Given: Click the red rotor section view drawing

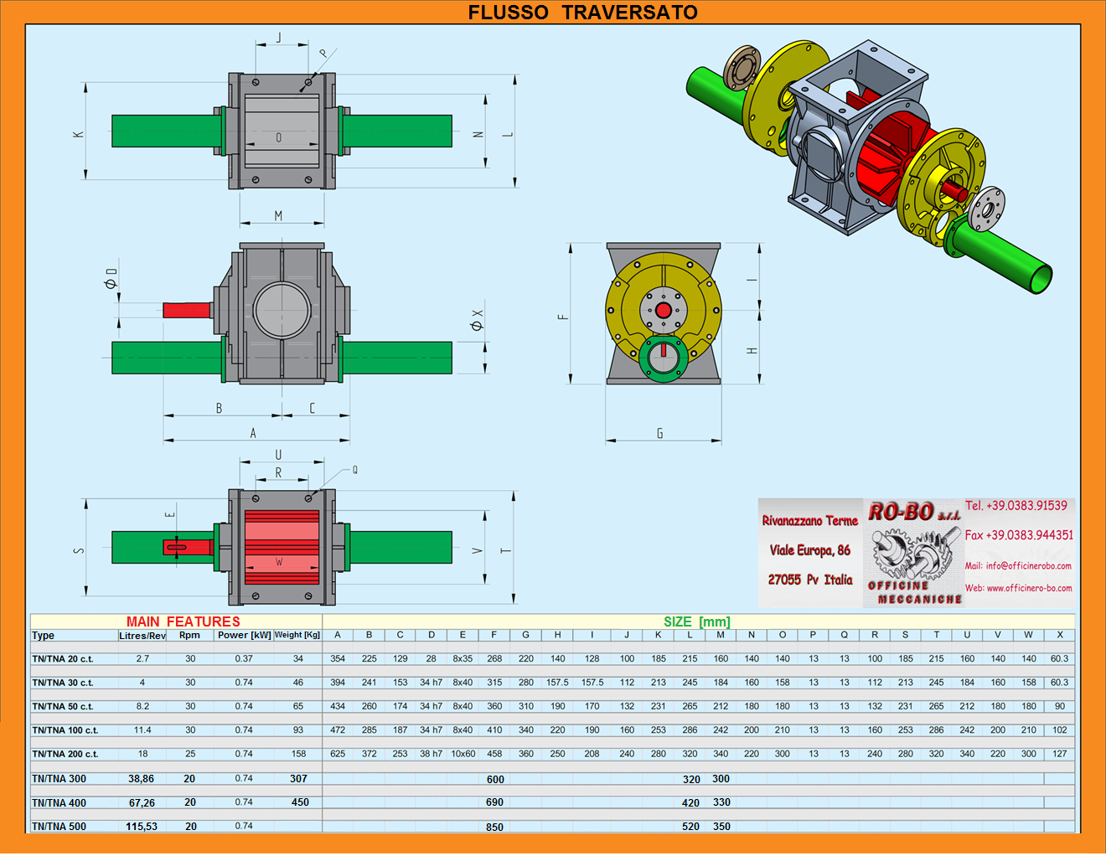Looking at the screenshot, I should coord(282,548).
